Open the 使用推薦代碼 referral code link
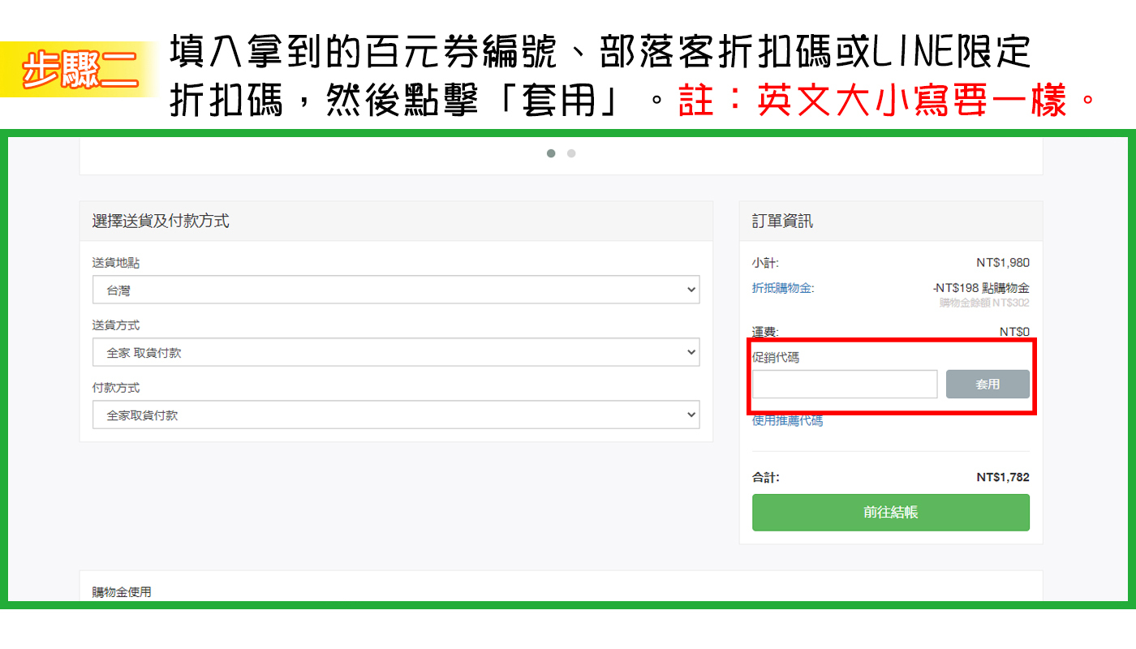 point(785,420)
